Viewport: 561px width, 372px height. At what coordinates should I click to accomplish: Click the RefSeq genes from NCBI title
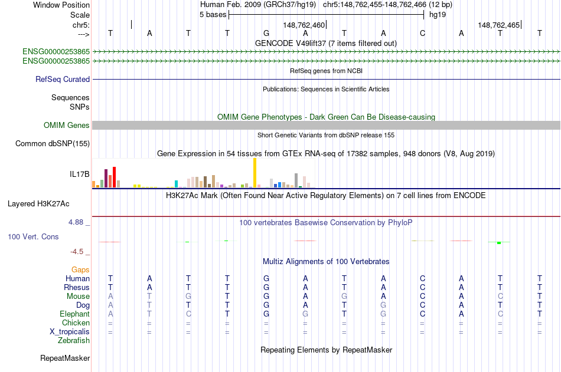click(x=326, y=71)
